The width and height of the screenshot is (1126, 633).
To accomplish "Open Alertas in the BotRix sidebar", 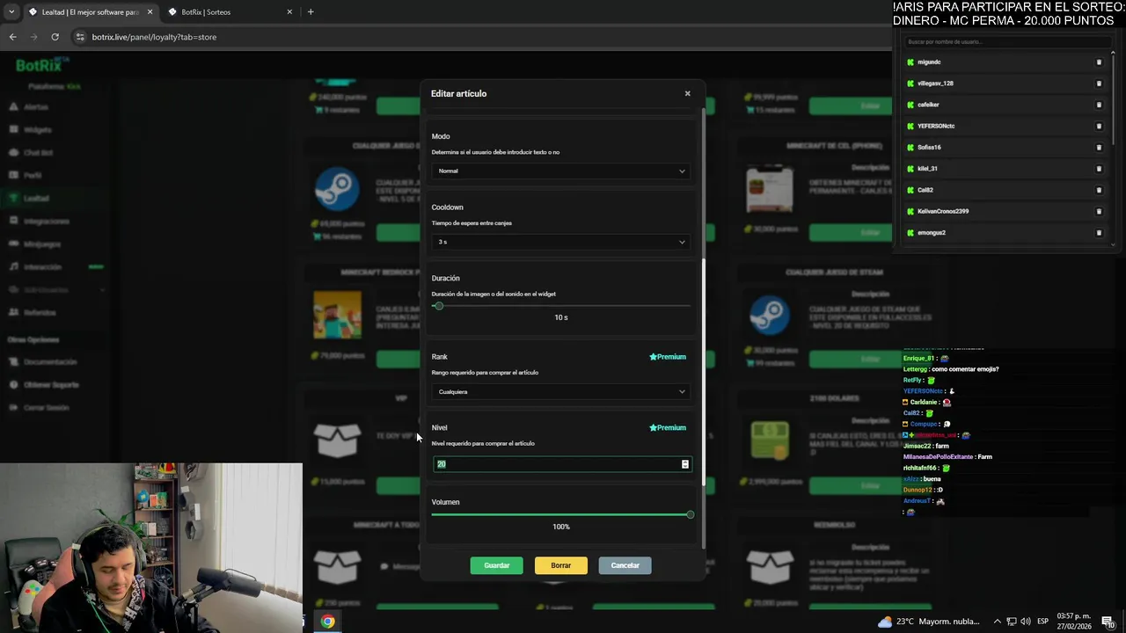I will [36, 107].
